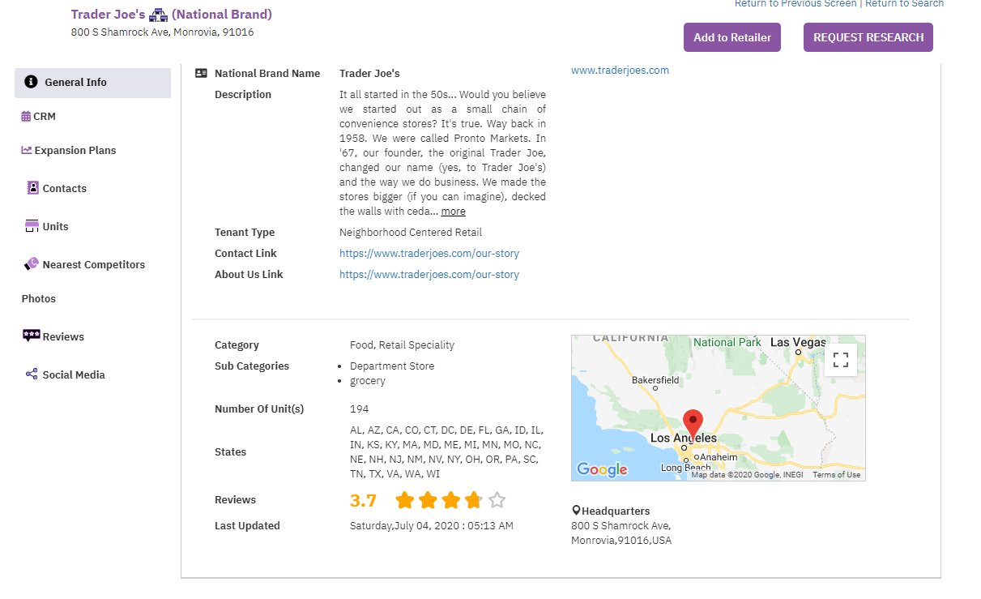This screenshot has width=981, height=599.
Task: Click the Number Of Unit(s) value 194
Action: coord(359,409)
